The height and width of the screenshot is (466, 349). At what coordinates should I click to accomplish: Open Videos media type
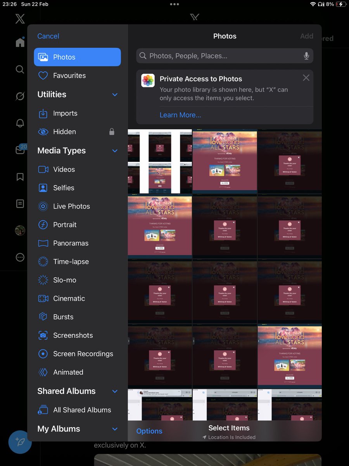(x=77, y=169)
